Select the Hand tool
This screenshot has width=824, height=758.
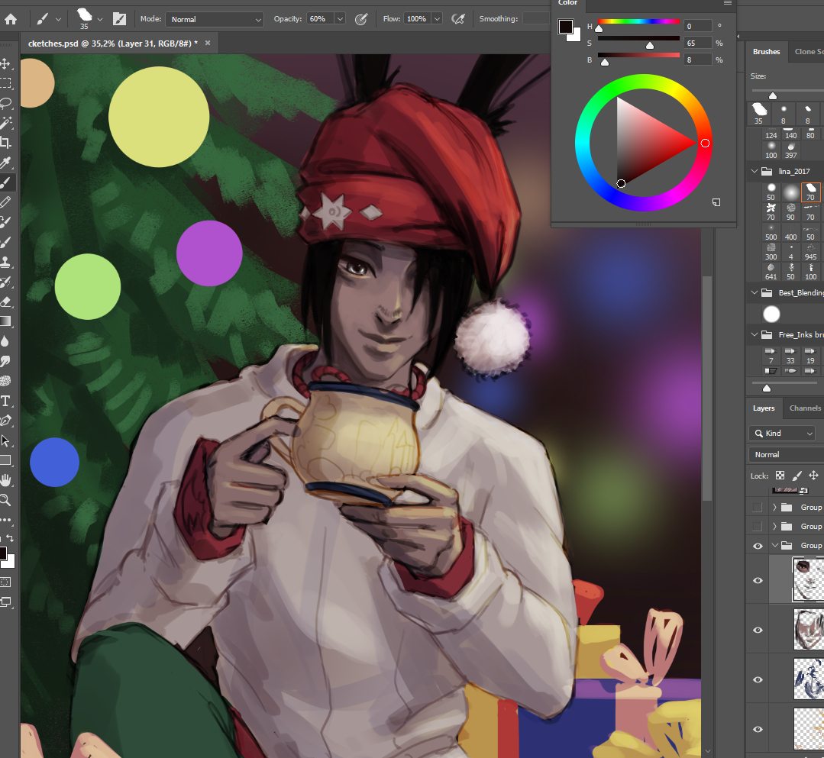point(5,480)
